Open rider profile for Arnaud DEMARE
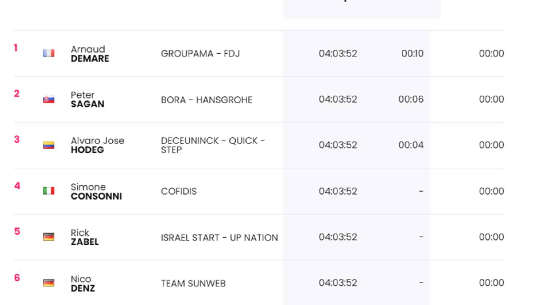The height and width of the screenshot is (305, 543). pos(90,53)
